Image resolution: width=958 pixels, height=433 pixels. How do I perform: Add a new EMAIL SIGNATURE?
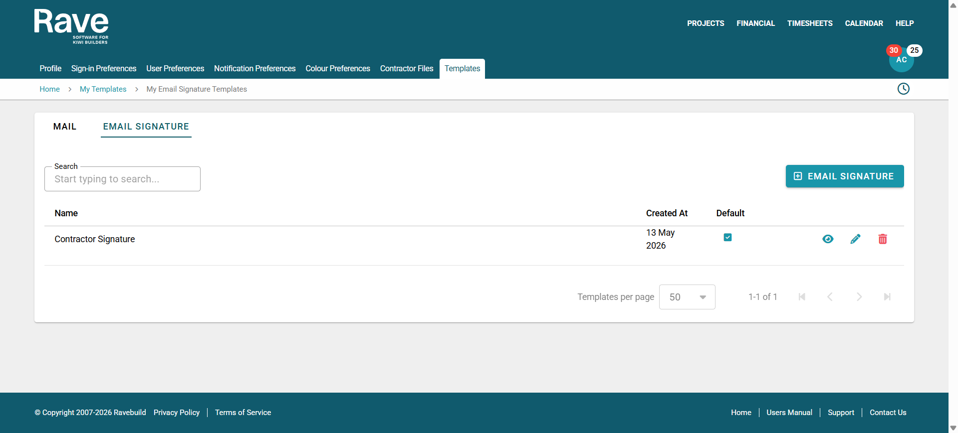coord(845,176)
